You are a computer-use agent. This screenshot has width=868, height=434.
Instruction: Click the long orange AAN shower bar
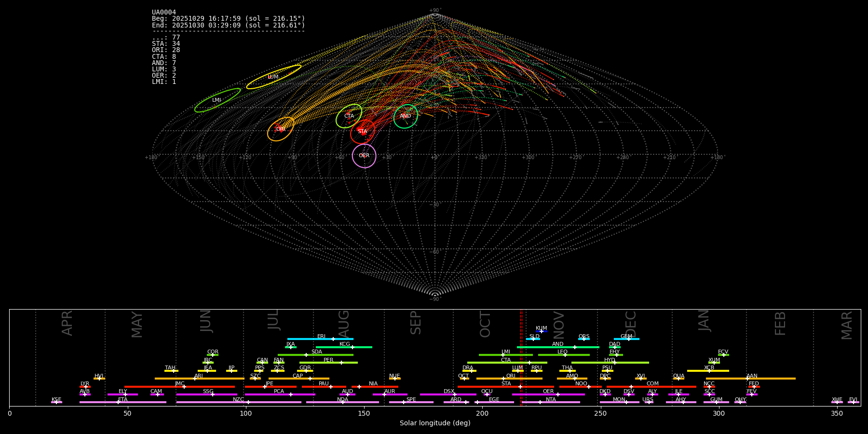[750, 379]
